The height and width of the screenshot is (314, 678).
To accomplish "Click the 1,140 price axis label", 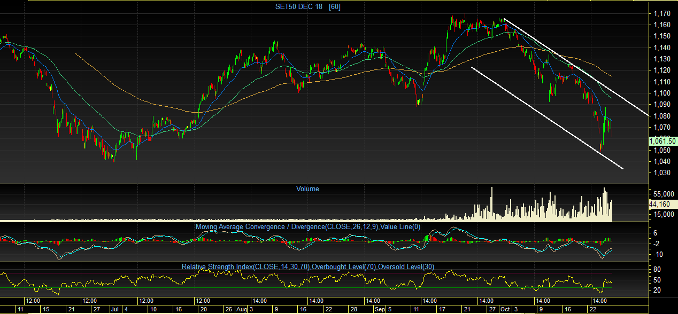I will click(661, 47).
